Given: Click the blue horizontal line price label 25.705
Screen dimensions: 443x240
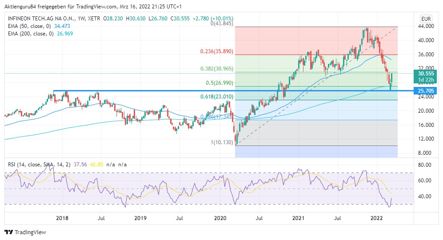Looking at the screenshot, I should [426, 91].
